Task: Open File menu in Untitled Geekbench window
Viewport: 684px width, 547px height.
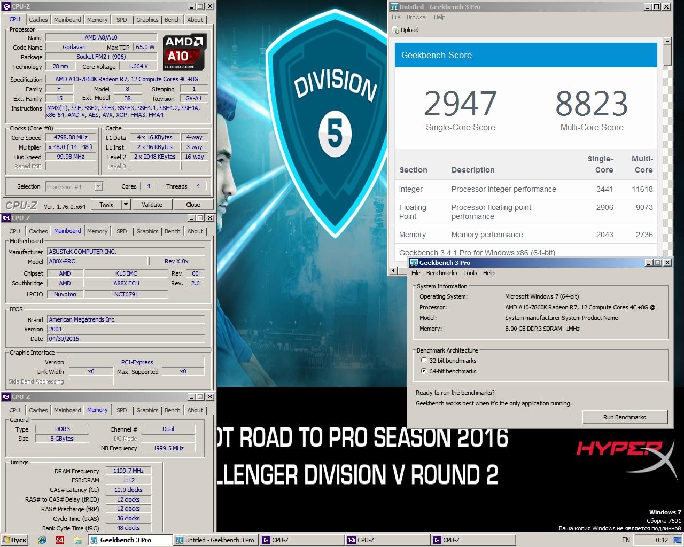Action: pos(396,17)
